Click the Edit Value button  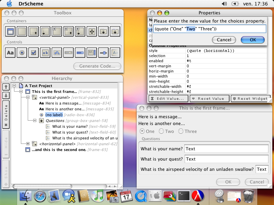pos(168,98)
